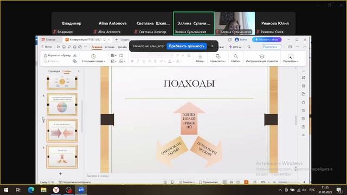Open Yandex Browser from the taskbar
Image resolution: width=347 pixels, height=195 pixels.
point(56,190)
